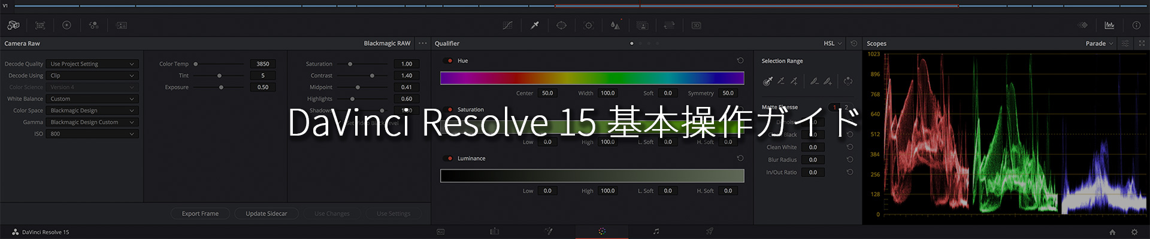Open the Color Match palette icon

(x=40, y=25)
